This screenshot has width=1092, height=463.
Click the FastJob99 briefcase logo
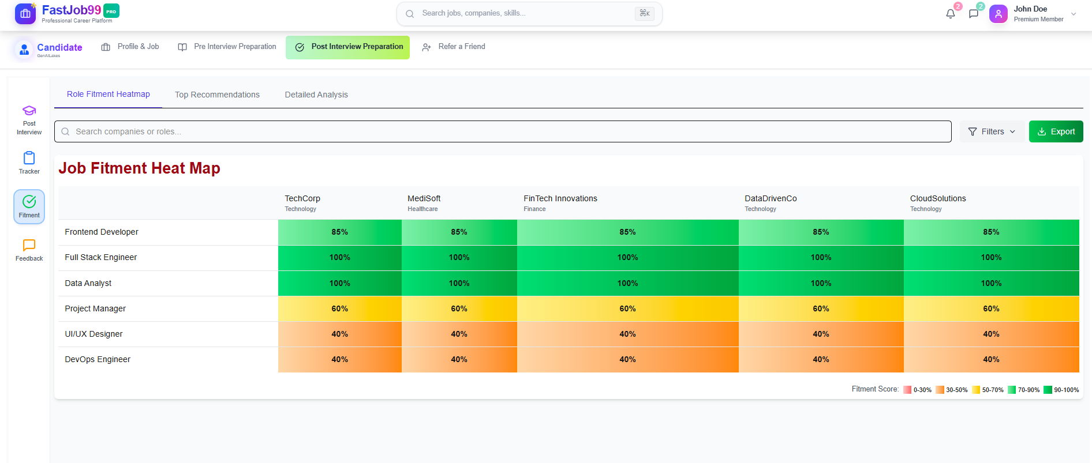pyautogui.click(x=25, y=14)
